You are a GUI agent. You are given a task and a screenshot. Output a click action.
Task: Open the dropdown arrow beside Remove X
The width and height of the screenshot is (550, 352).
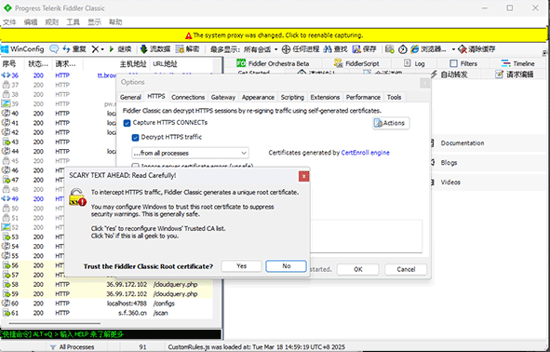point(102,49)
